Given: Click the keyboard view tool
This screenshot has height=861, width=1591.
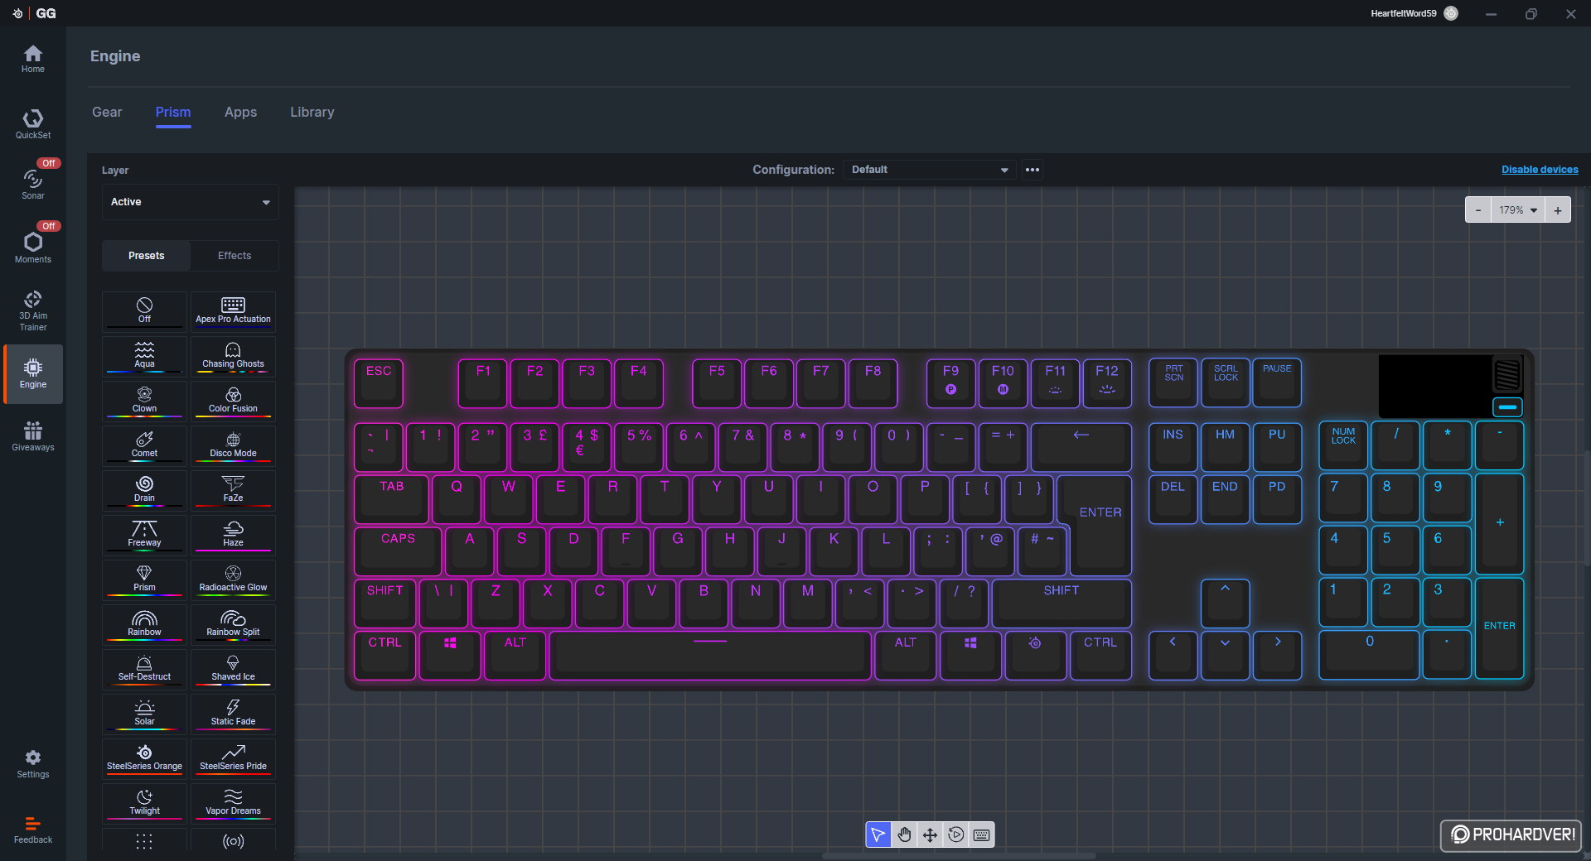Looking at the screenshot, I should point(981,835).
